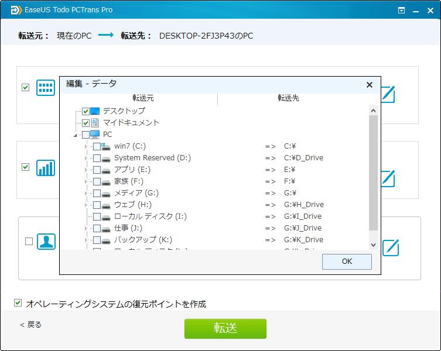This screenshot has height=351, width=441.
Task: Click the アプリ (E:) drive icon
Action: click(x=106, y=171)
